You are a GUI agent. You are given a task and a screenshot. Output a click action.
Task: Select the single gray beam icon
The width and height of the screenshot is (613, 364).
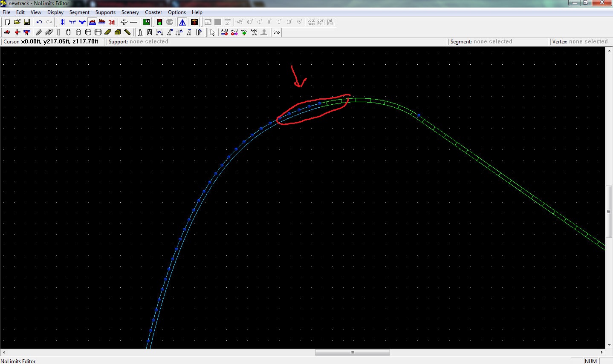pyautogui.click(x=39, y=32)
